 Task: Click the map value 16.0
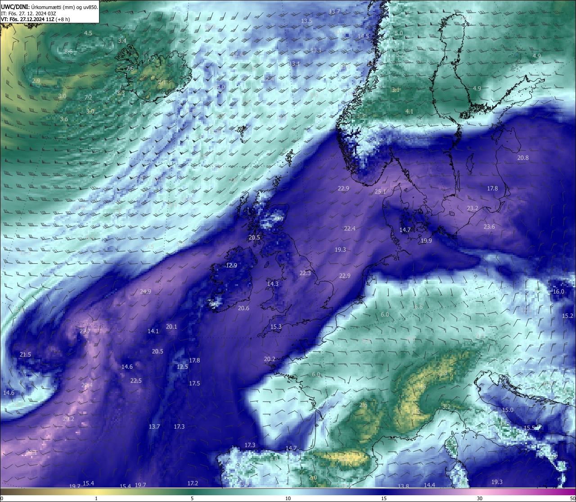pos(558,292)
